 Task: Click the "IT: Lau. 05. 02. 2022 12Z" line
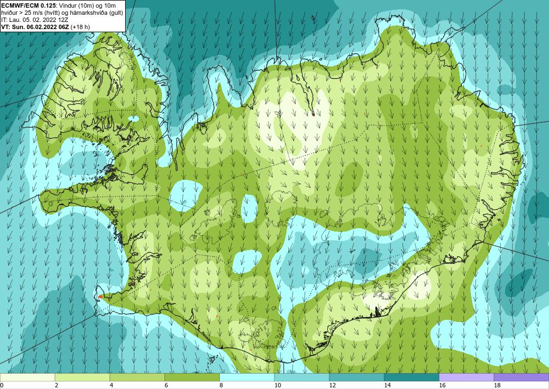pos(35,20)
